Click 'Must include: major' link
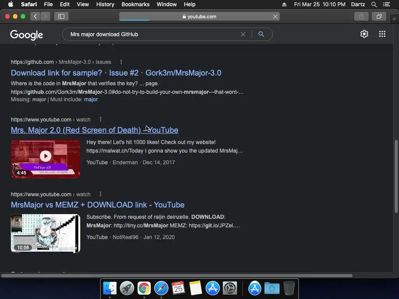The image size is (399, 299). (x=91, y=99)
